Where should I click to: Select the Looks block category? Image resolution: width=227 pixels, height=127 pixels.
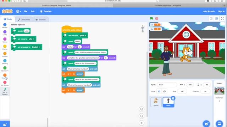pos(5,33)
